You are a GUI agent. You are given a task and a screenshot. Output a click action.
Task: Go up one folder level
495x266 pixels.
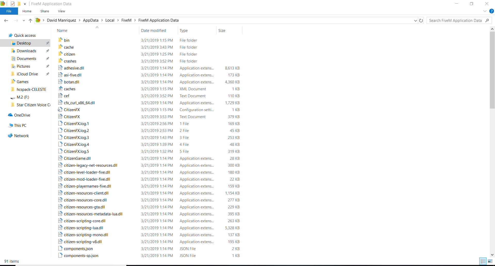[30, 21]
